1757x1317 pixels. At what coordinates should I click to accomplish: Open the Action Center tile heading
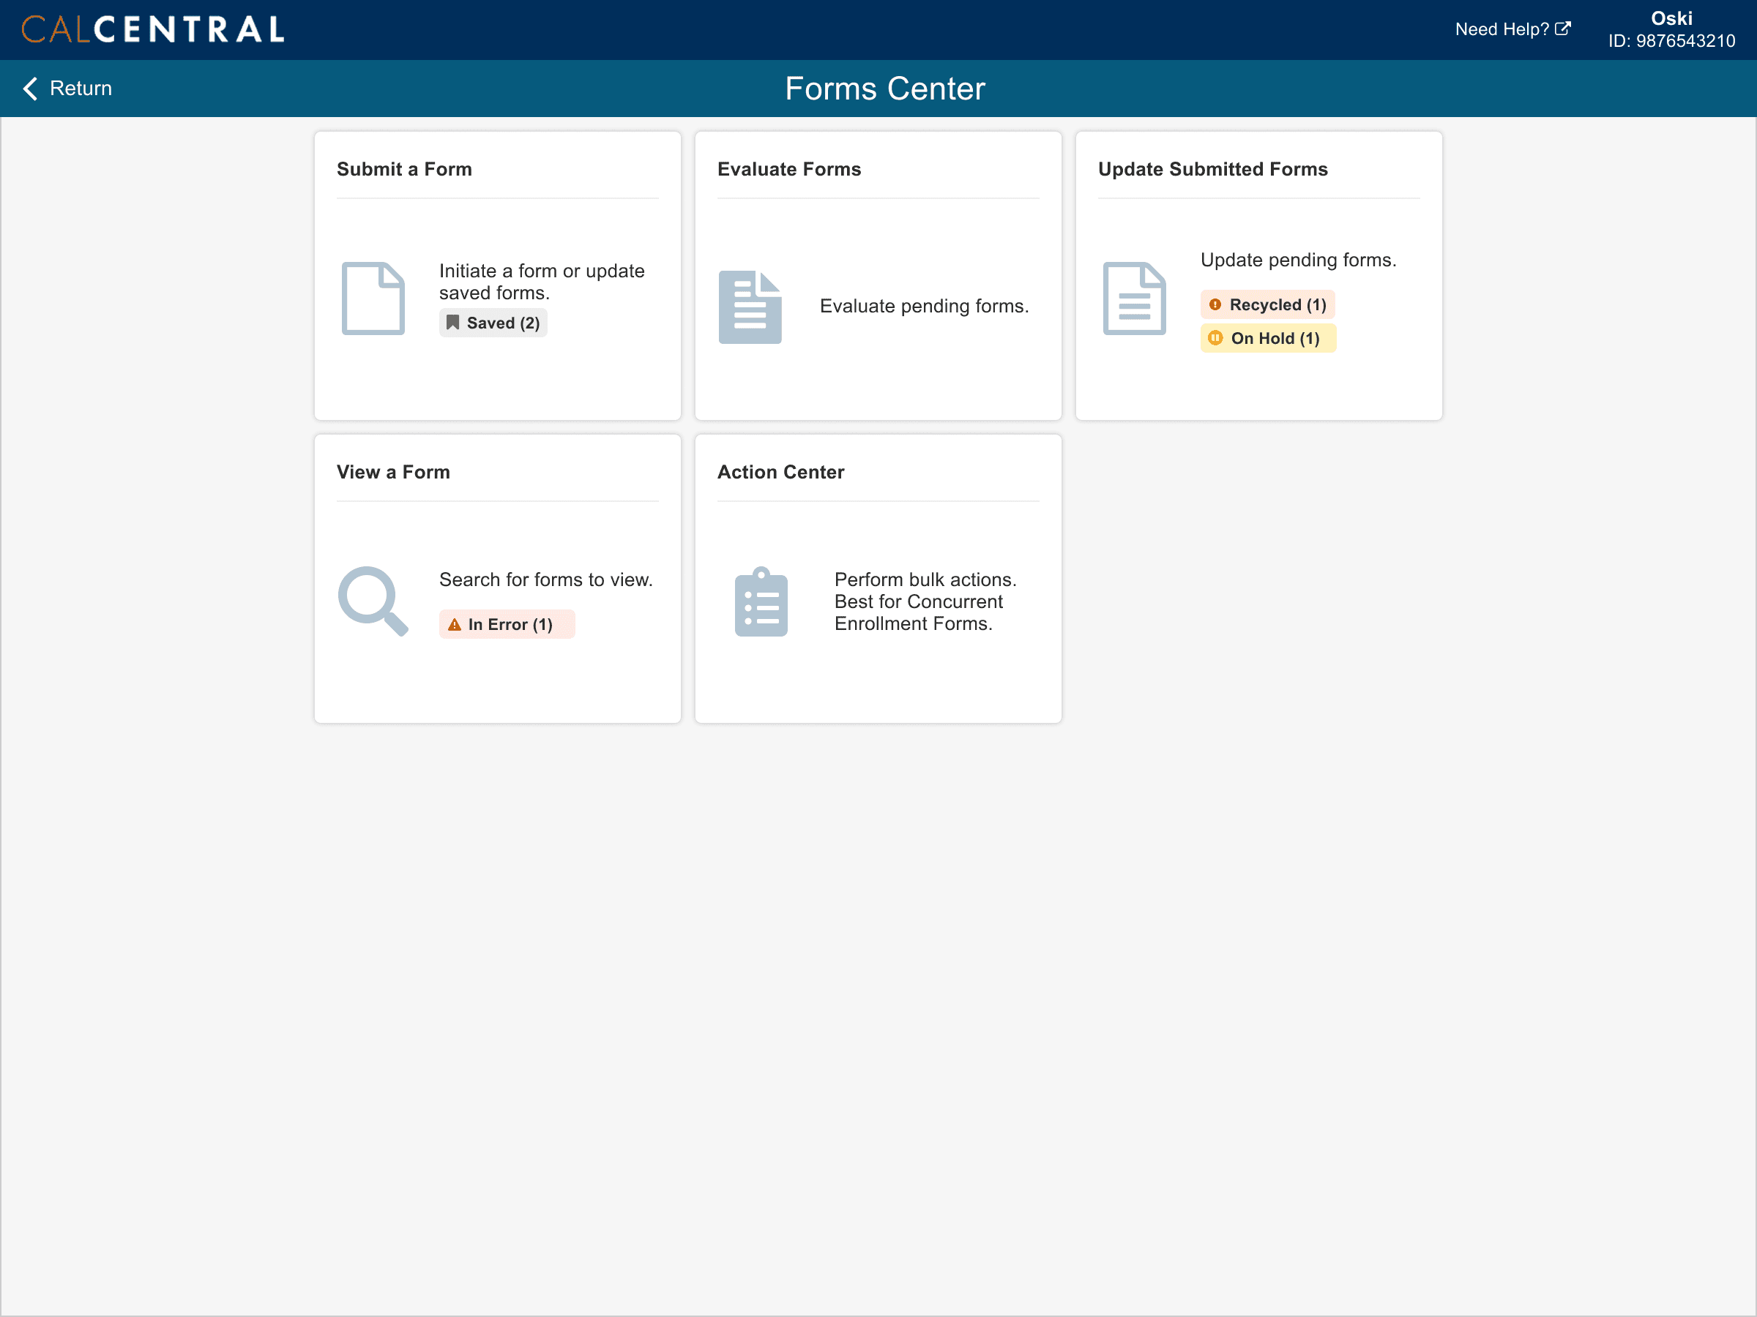point(780,471)
